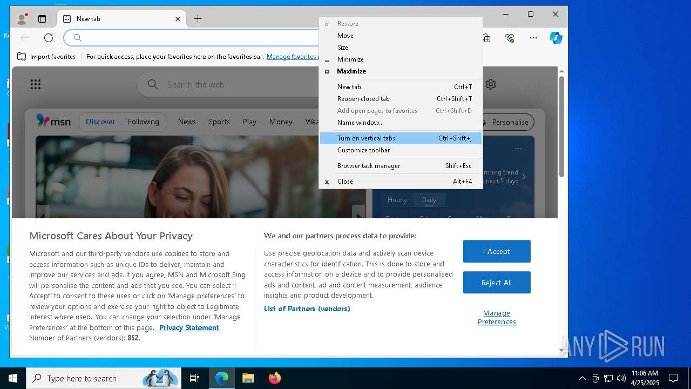Choose Minimize from context menu
The height and width of the screenshot is (389, 691).
(401, 59)
